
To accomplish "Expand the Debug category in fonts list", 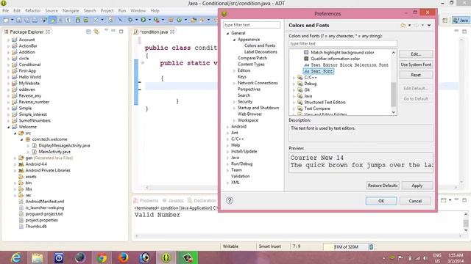I will coord(294,84).
